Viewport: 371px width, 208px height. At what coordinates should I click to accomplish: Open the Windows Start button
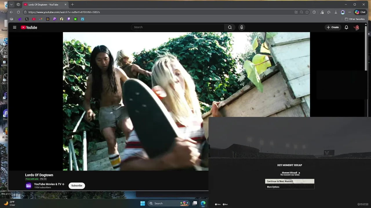click(143, 203)
